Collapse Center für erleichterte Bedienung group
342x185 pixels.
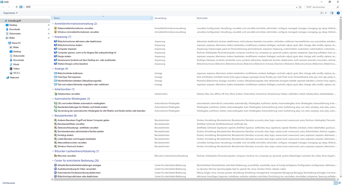[53, 161]
